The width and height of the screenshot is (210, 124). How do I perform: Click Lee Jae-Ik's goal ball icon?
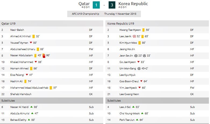click(134, 36)
